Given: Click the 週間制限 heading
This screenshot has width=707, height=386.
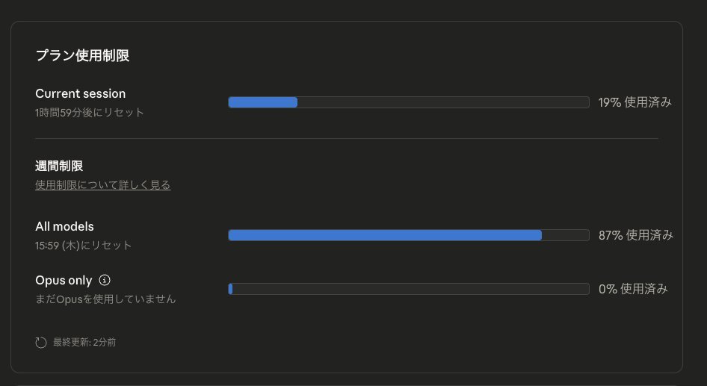Looking at the screenshot, I should pyautogui.click(x=59, y=166).
